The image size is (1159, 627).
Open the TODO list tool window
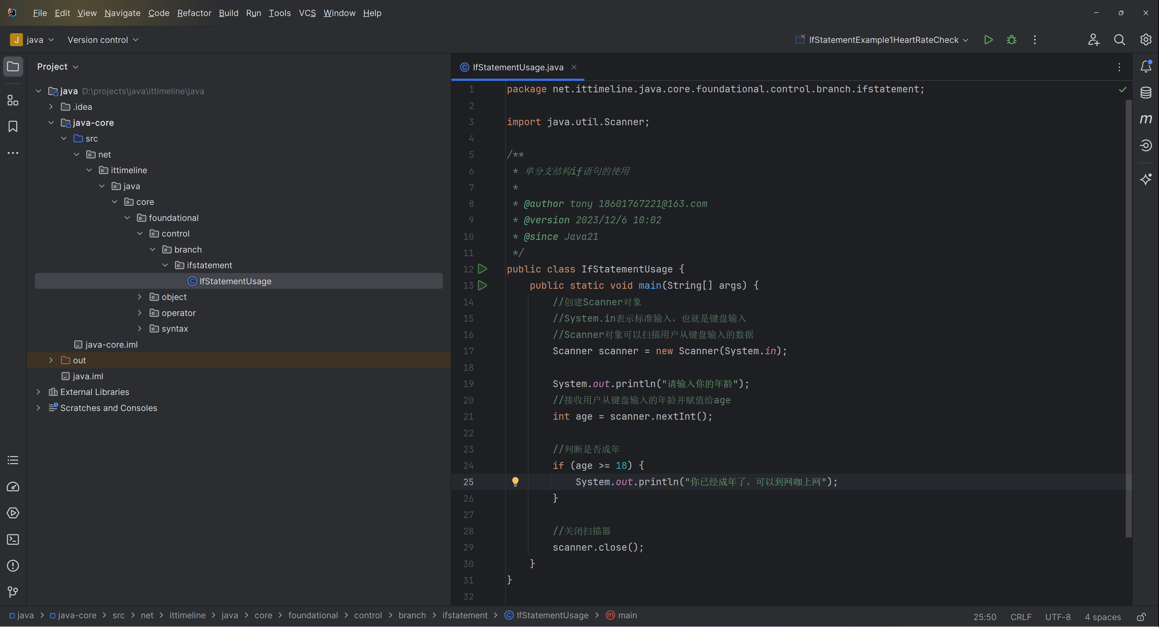click(13, 460)
